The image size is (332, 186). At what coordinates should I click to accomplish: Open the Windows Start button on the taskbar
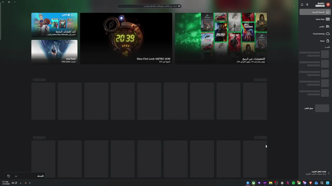pyautogui.click(x=328, y=183)
